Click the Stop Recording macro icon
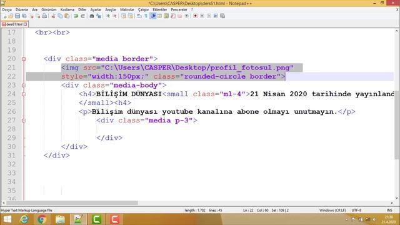Image resolution: width=400 pixels, height=225 pixels. [202, 16]
